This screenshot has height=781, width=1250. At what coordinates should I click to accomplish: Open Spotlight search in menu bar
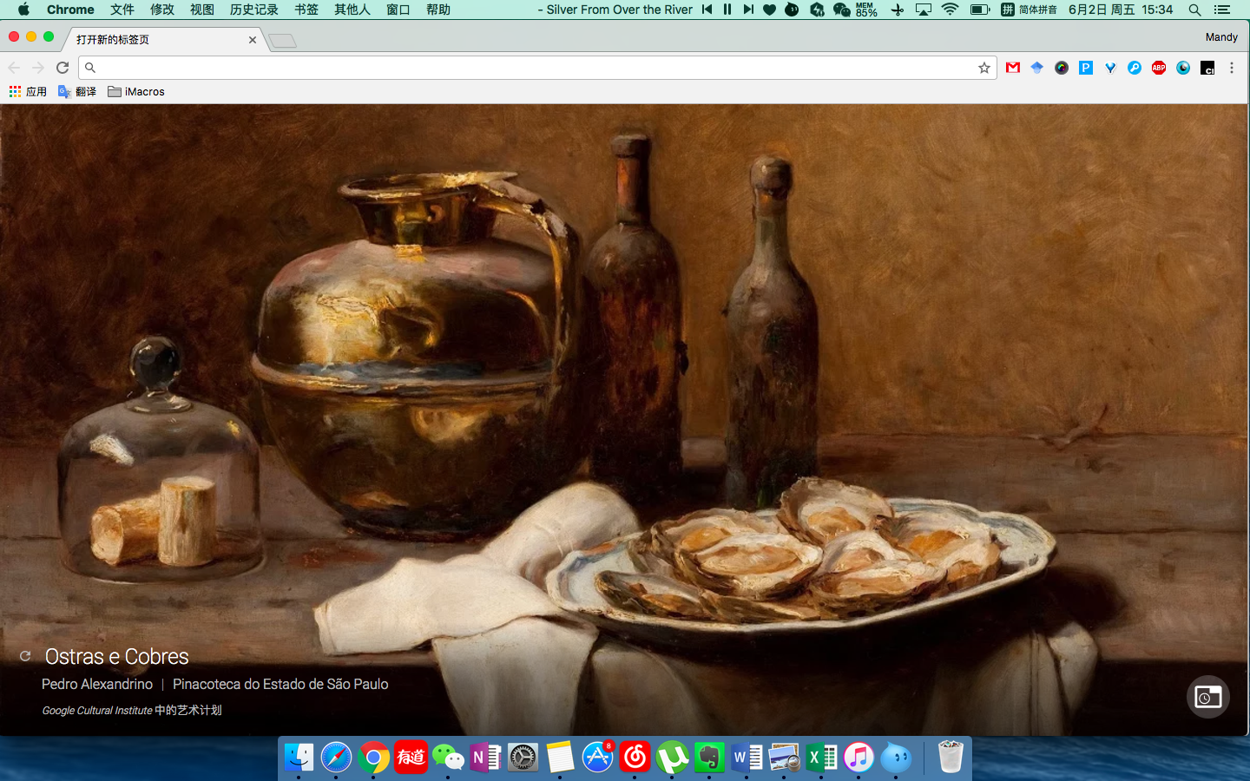pyautogui.click(x=1195, y=10)
